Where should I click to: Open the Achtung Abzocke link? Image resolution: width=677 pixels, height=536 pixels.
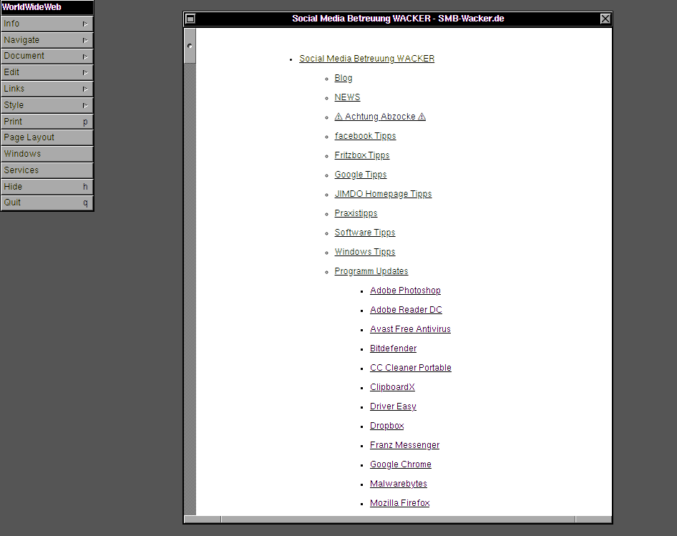click(x=380, y=117)
